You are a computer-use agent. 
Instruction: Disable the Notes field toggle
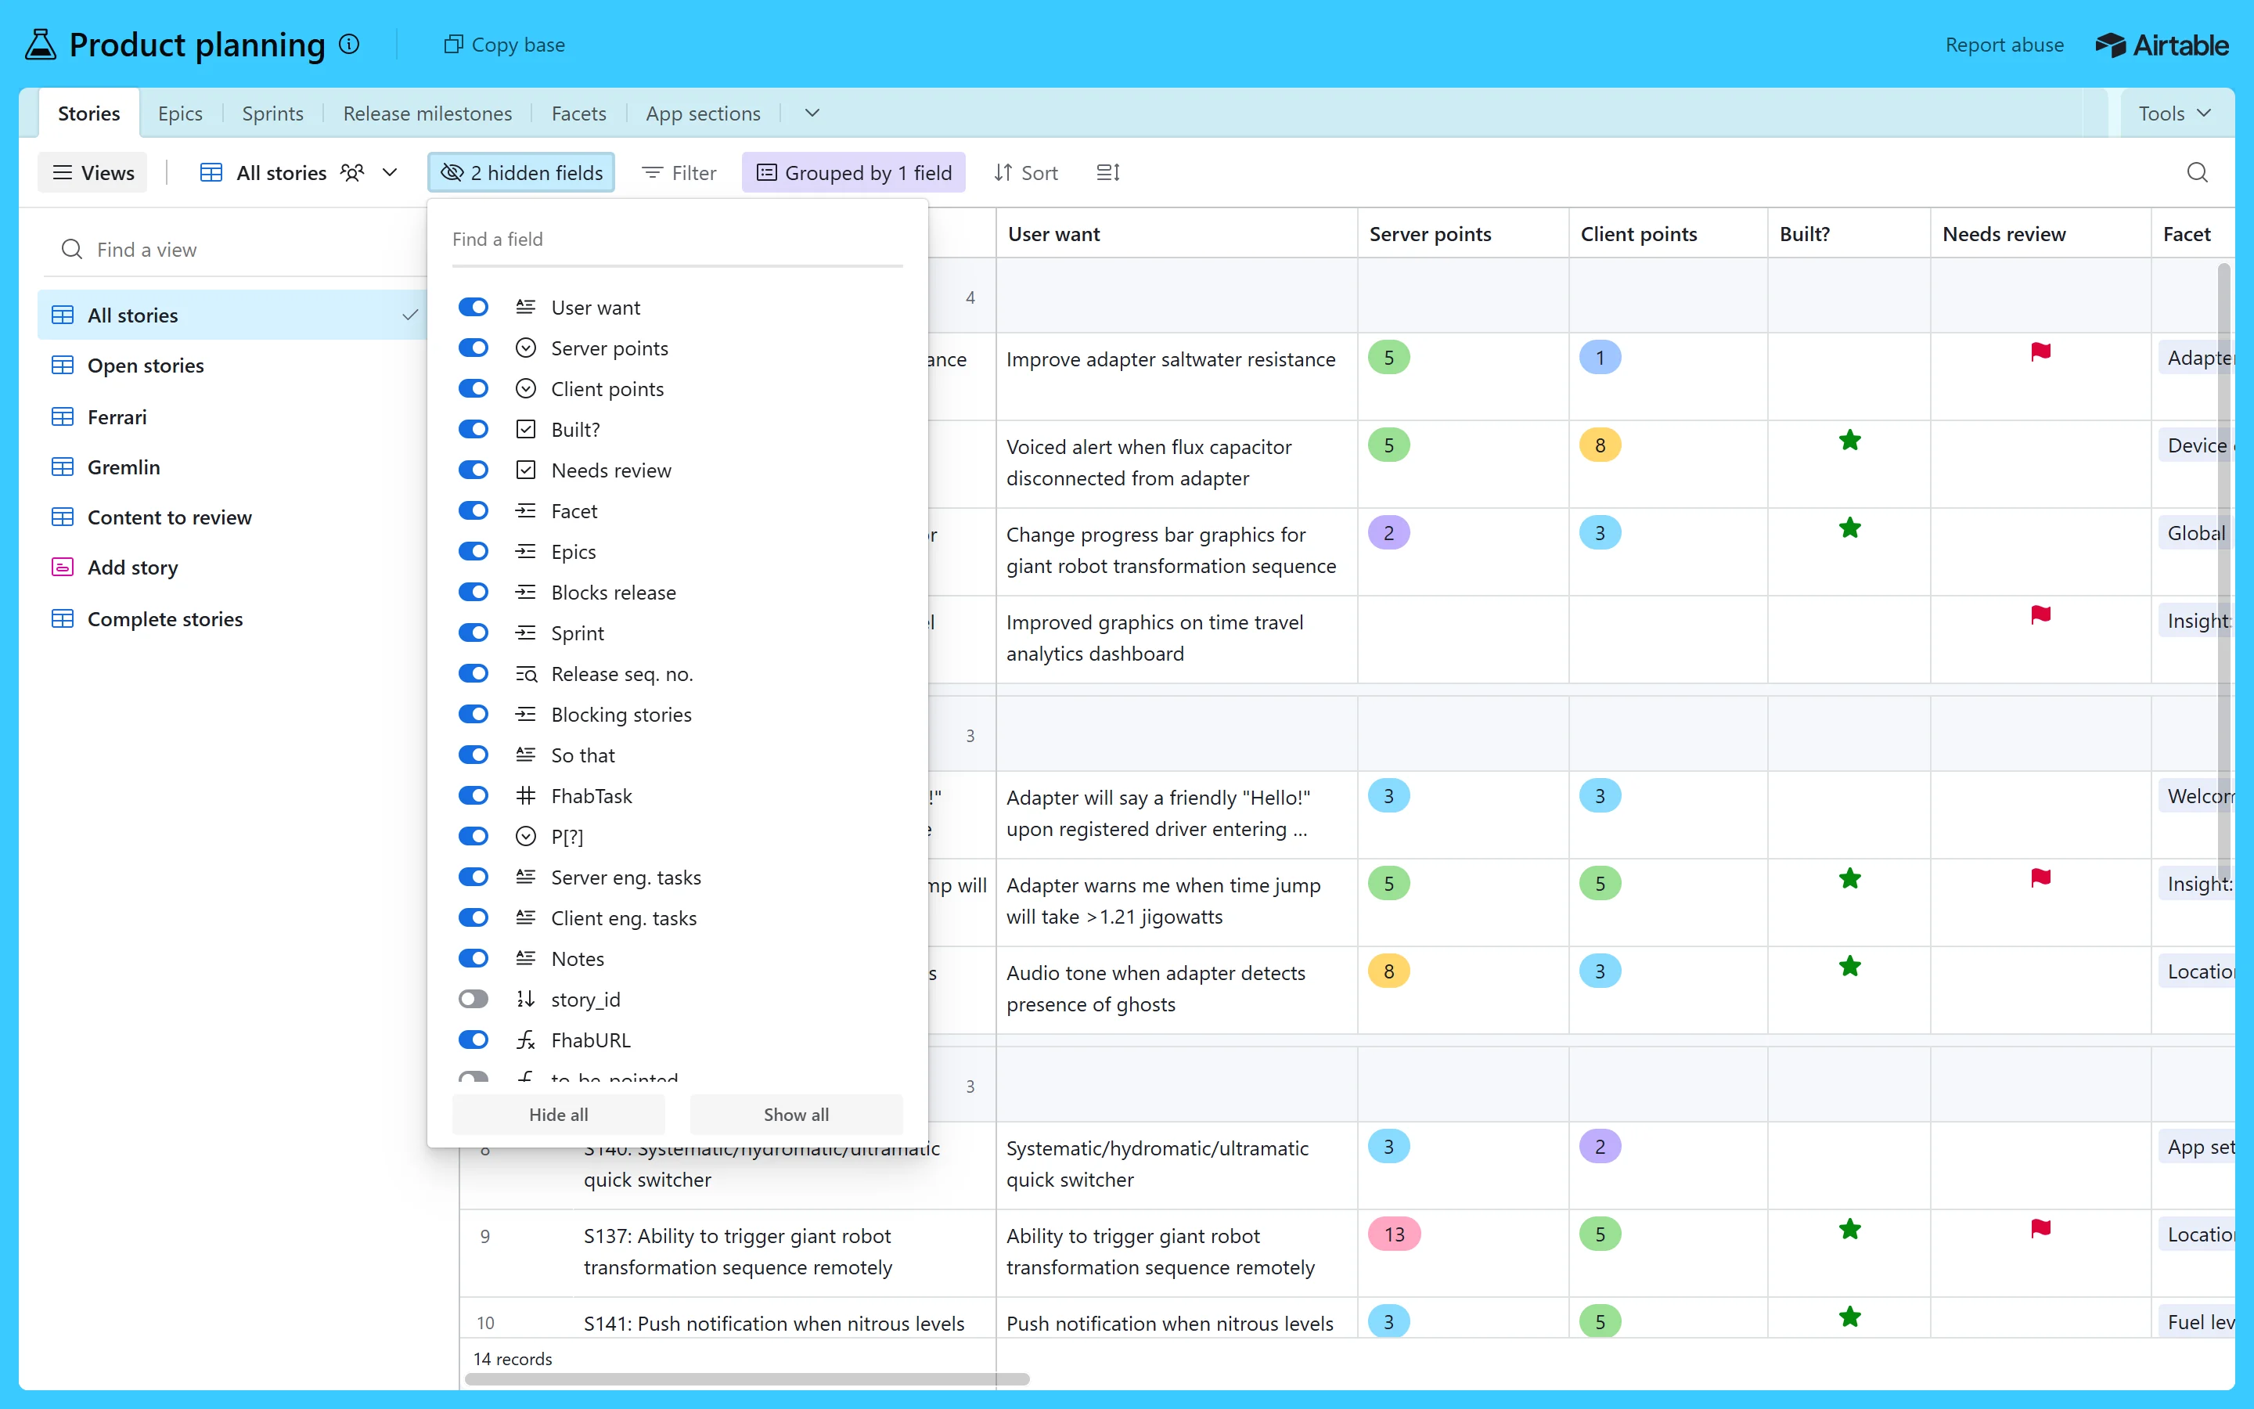tap(473, 958)
